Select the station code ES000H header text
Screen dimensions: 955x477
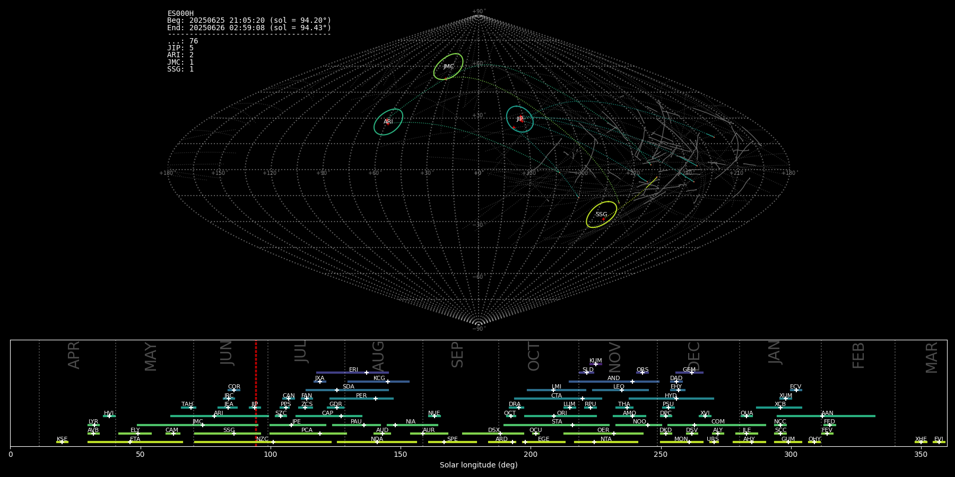click(180, 13)
